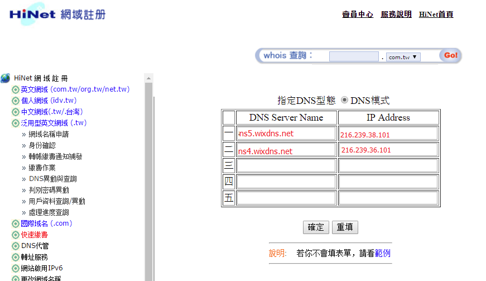Select the DNS模式 radio button
The height and width of the screenshot is (281, 486).
(x=344, y=100)
